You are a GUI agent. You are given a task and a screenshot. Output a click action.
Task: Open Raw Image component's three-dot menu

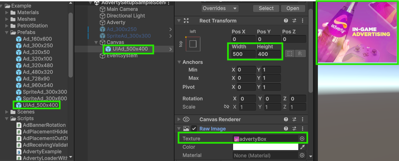coord(302,129)
